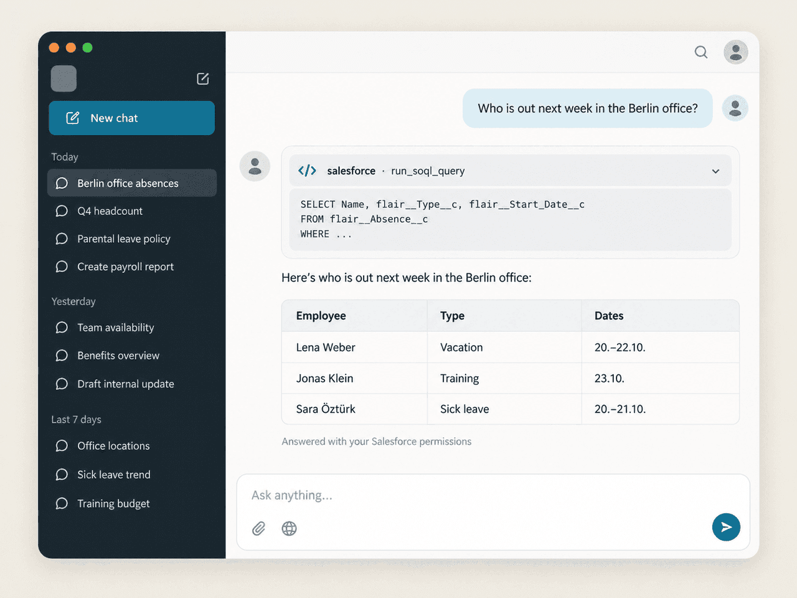797x598 pixels.
Task: Open the Create payroll report chat
Action: [132, 267]
